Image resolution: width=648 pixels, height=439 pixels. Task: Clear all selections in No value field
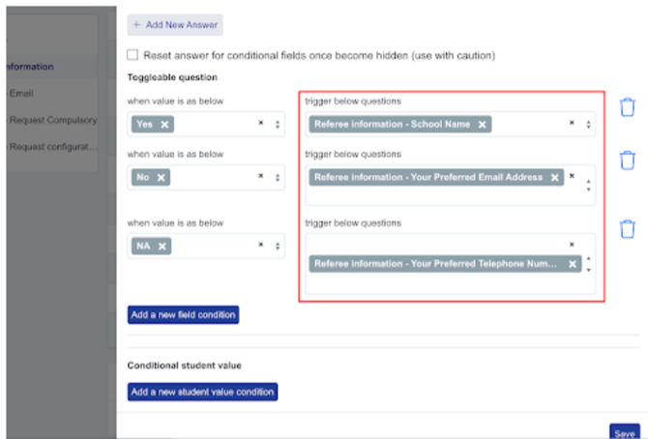tap(260, 176)
